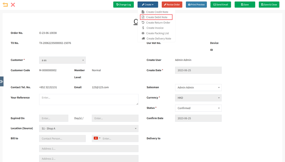Screen dimensions: 285x162
Task: Open the Status dropdown showing Confirmed
Action: click(198, 108)
